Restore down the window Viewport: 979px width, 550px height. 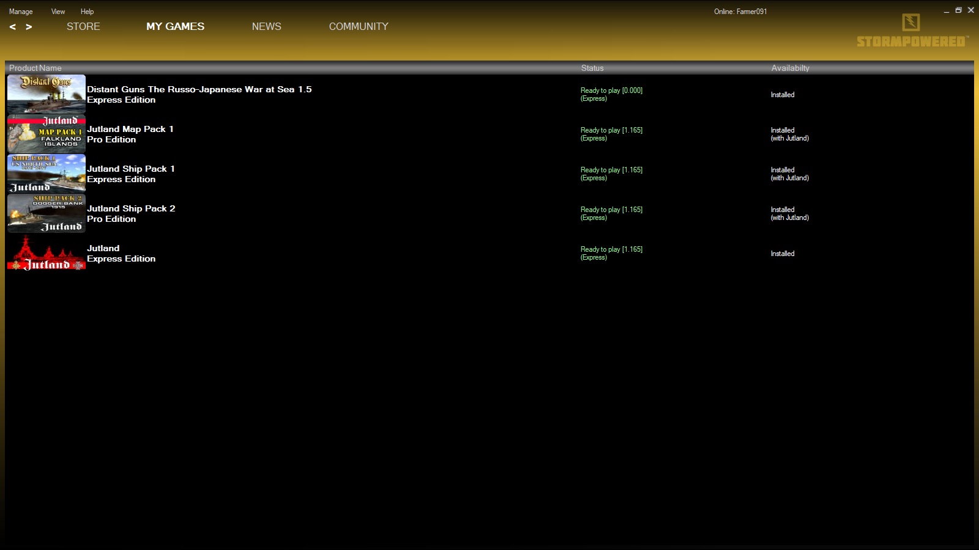point(959,10)
